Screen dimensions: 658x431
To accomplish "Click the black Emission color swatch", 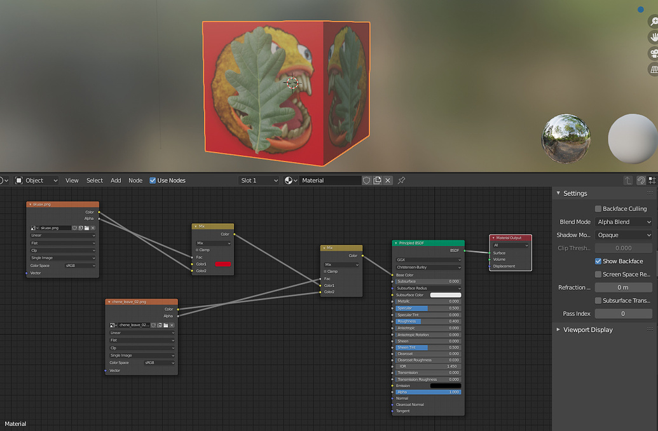I will pos(446,386).
